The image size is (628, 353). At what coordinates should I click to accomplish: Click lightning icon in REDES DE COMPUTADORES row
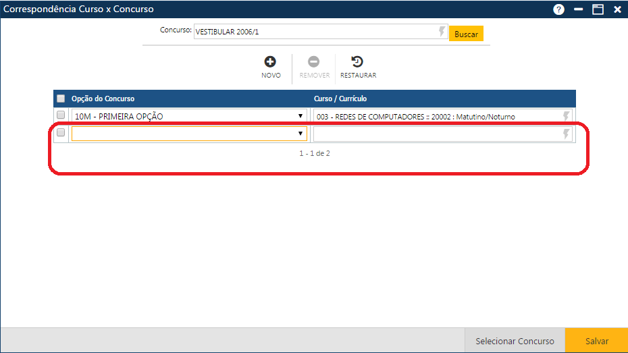pos(567,116)
